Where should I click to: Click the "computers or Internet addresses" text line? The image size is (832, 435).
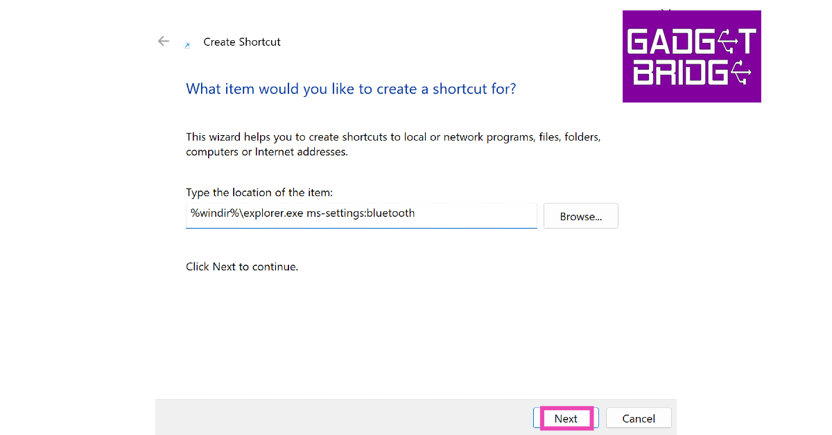(266, 152)
